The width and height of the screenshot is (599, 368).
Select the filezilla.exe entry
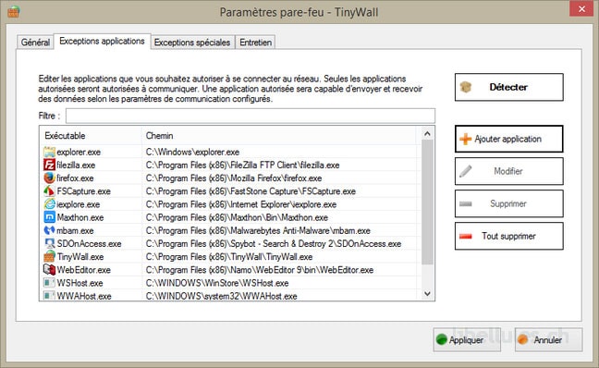point(76,166)
